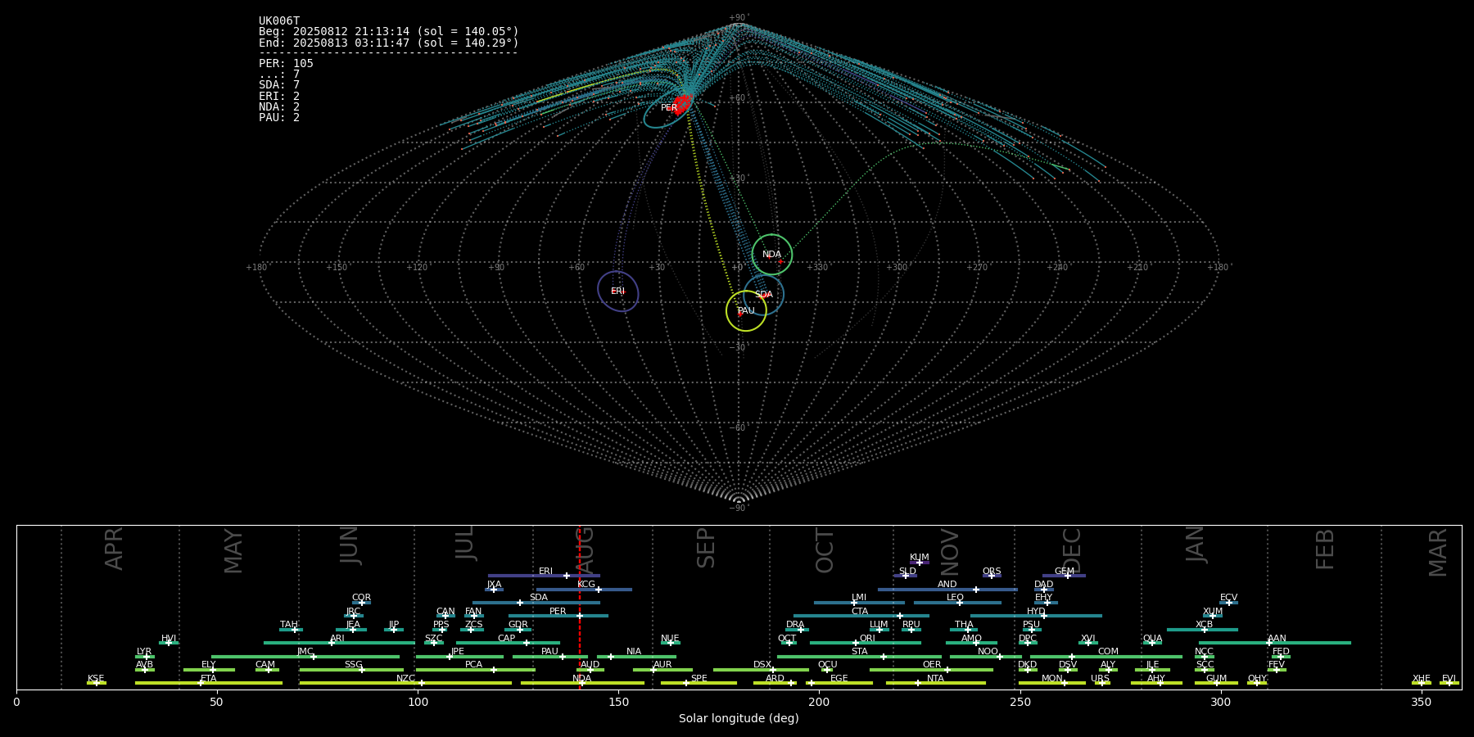The image size is (1474, 737).
Task: Select the ORI shower bar in the timeline
Action: click(x=866, y=643)
